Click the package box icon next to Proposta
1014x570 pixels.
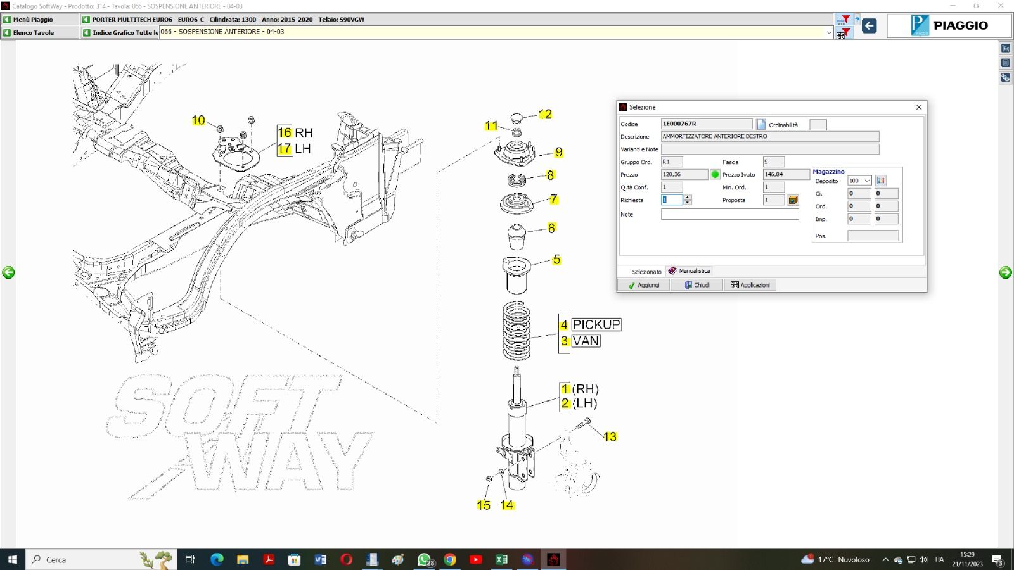pos(793,200)
